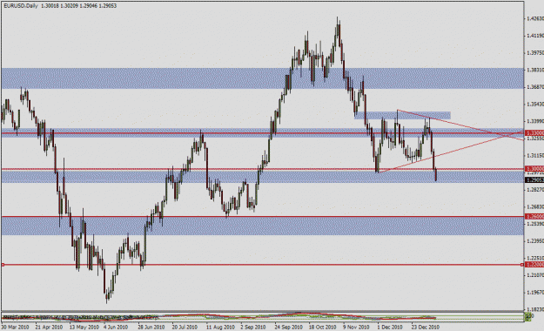Viewport: 544px width, 331px height.
Task: Click the 2 Sep 2010 date label
Action: [x=253, y=328]
